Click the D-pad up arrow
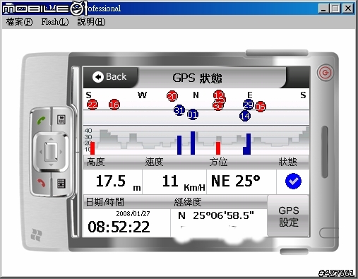This screenshot has width=358, height=279. point(51,139)
